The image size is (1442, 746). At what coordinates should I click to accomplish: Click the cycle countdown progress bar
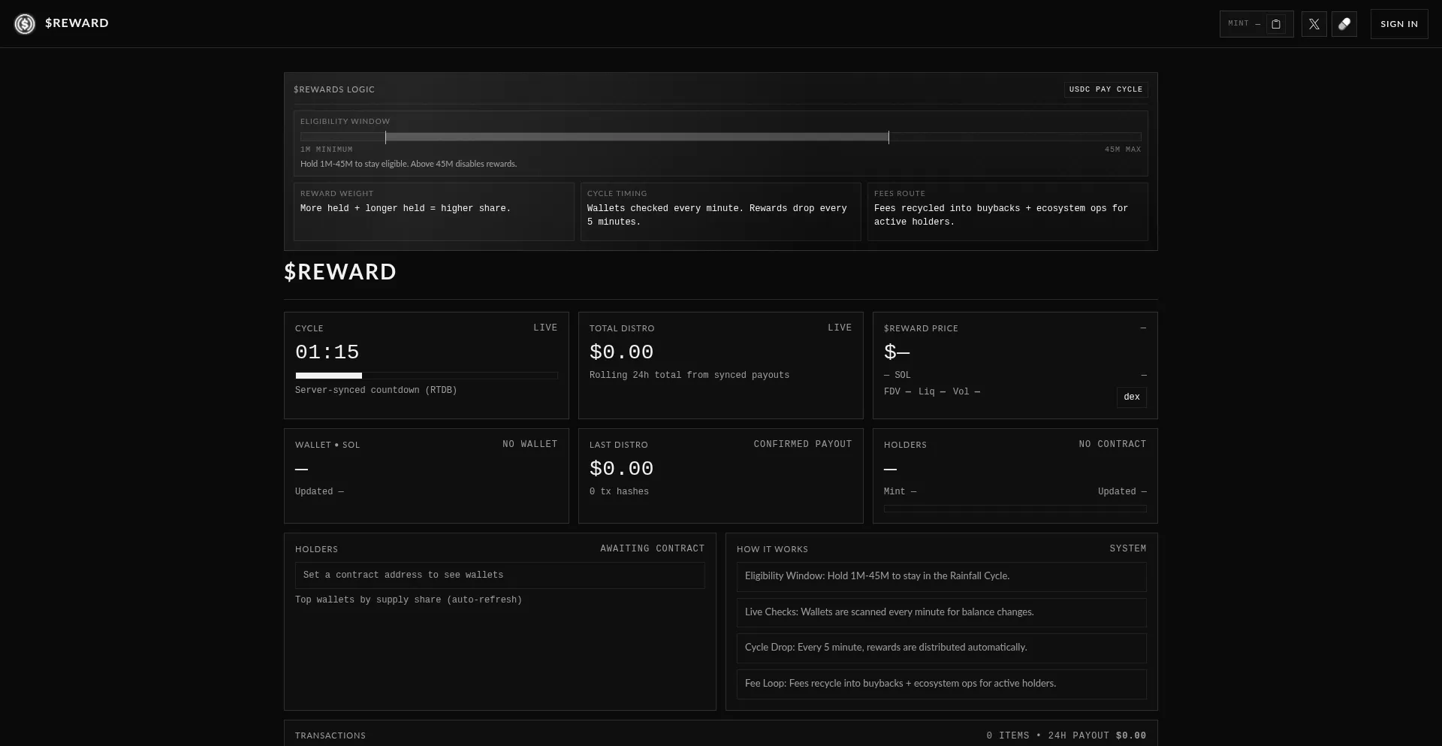[426, 376]
